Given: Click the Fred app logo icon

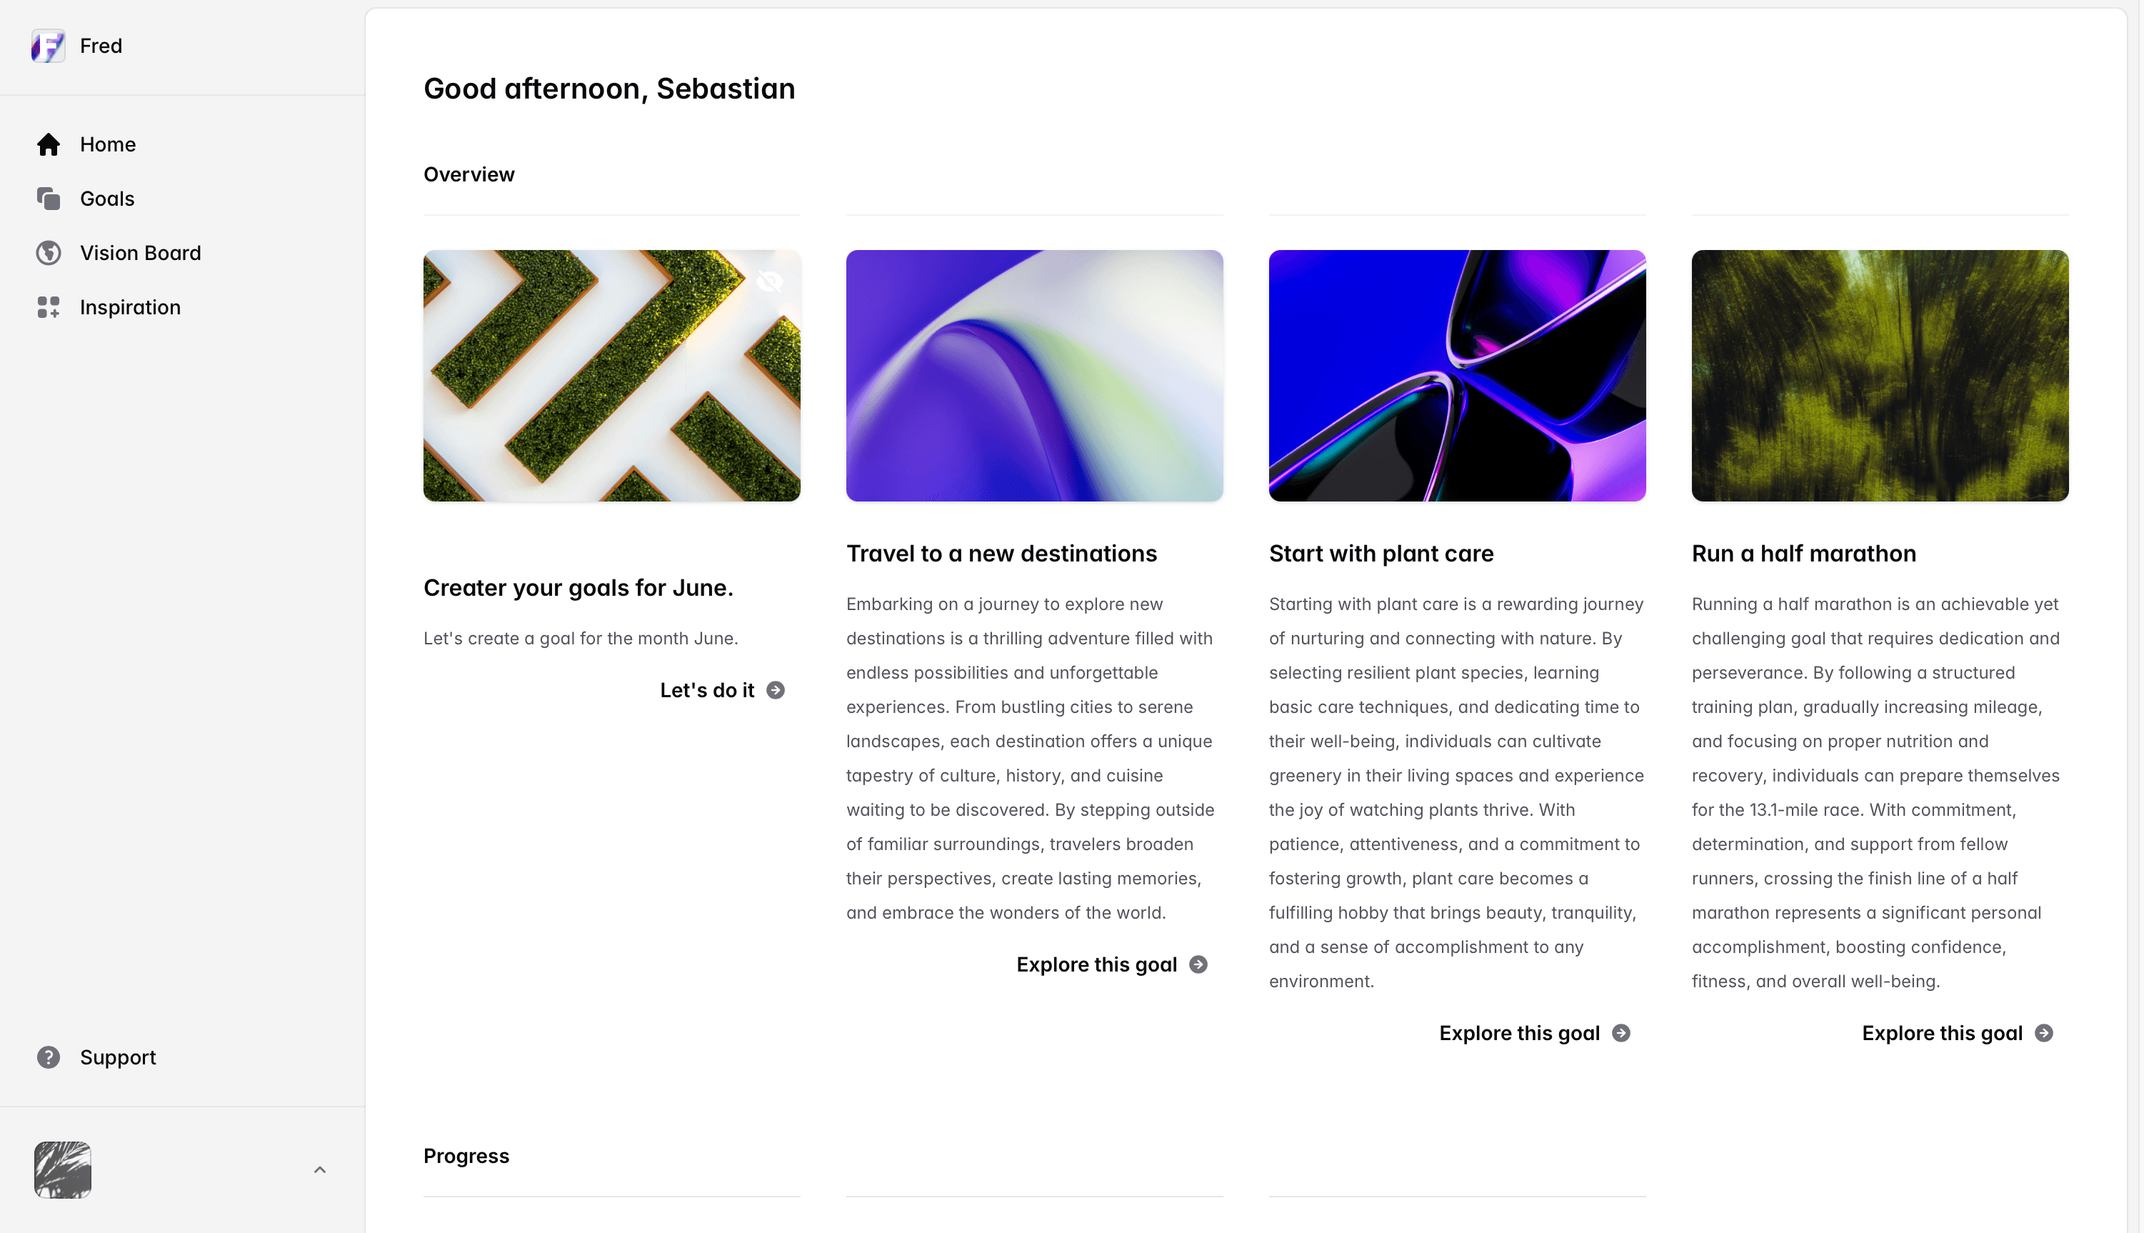Looking at the screenshot, I should point(49,46).
